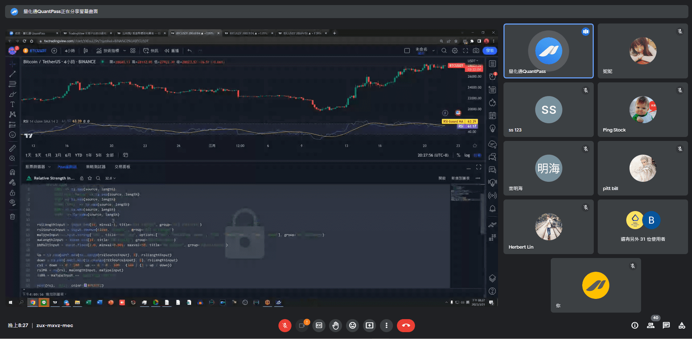Click the 31 other participants tile

coord(643,227)
